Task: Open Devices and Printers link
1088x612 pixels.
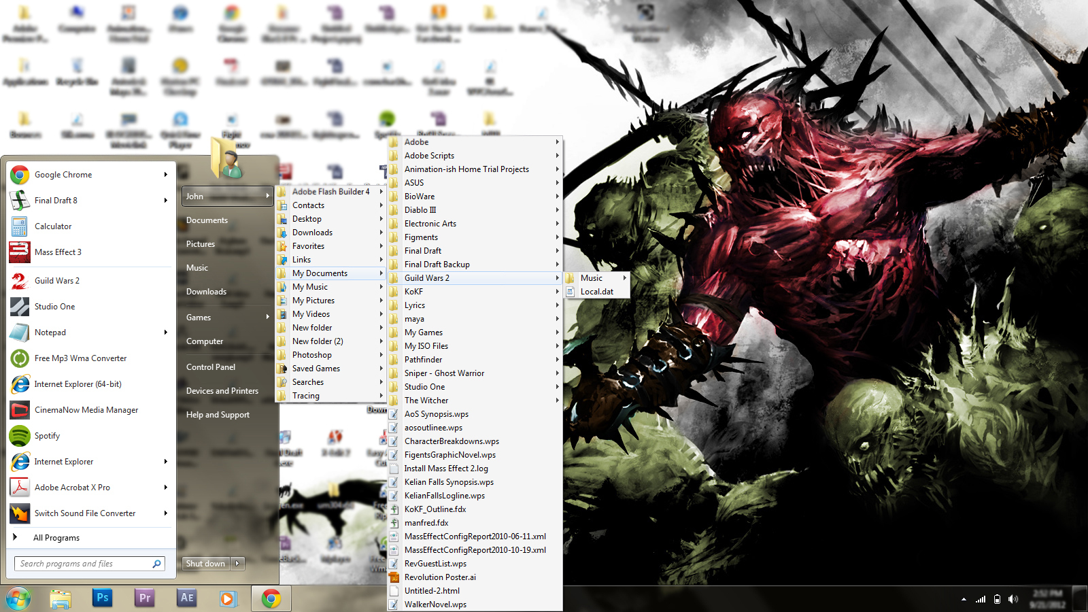Action: click(222, 391)
